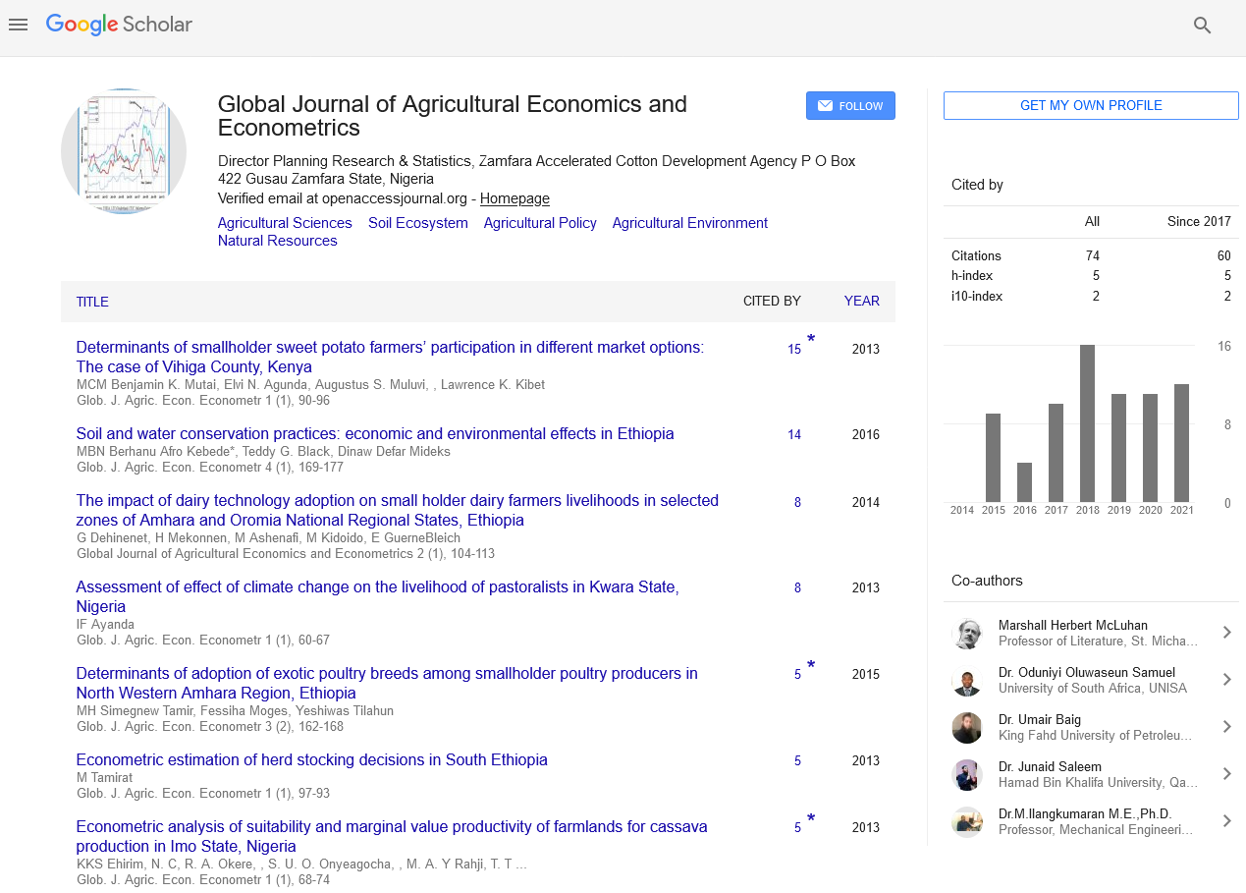Click the journal profile picture
This screenshot has height=893, width=1246.
(124, 151)
